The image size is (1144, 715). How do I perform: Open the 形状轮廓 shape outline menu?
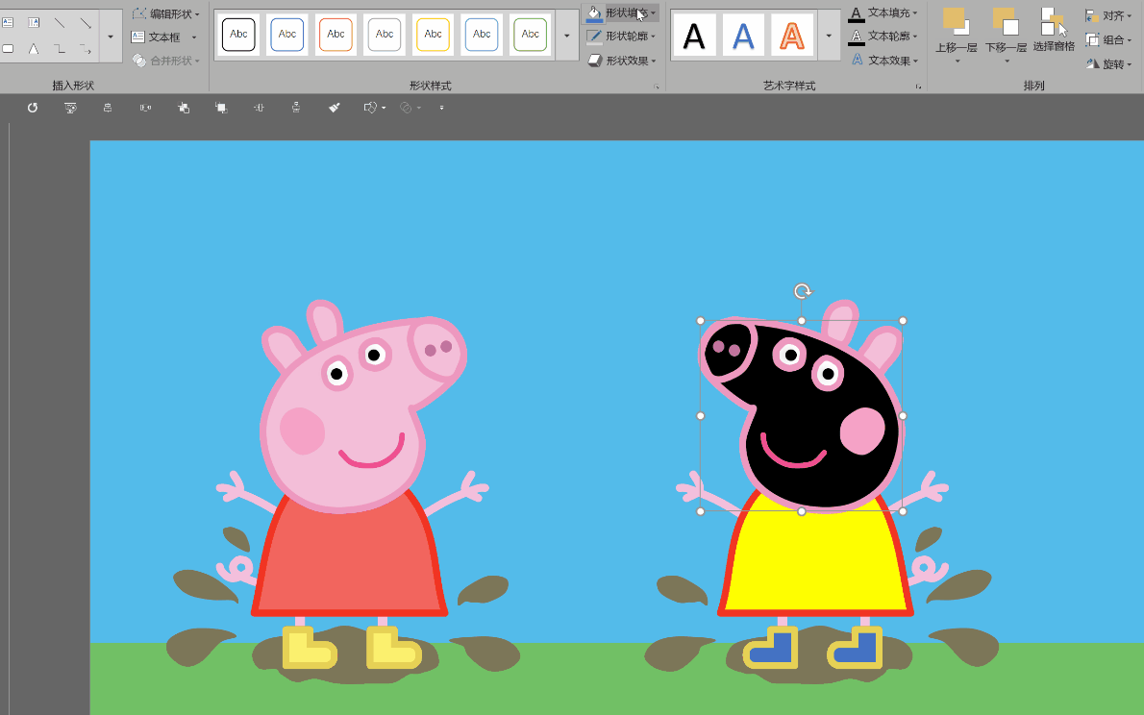[x=621, y=36]
